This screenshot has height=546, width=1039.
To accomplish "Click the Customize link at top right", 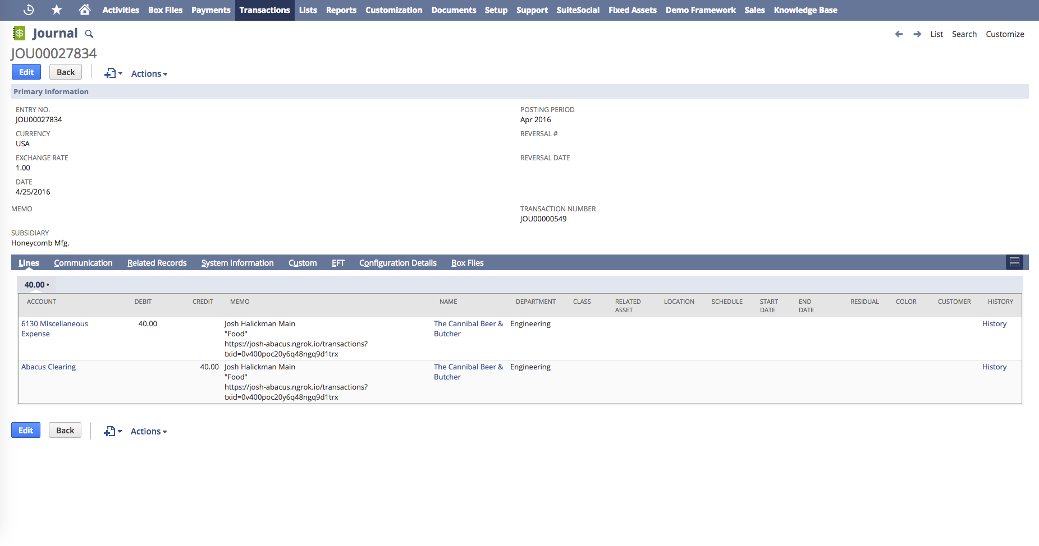I will [x=1005, y=34].
